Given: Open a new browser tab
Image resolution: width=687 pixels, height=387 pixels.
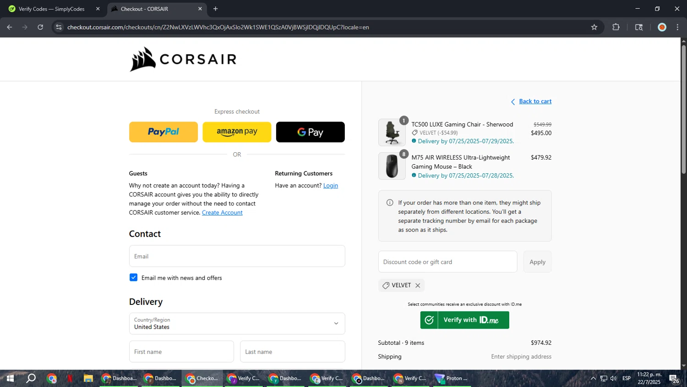Looking at the screenshot, I should [215, 9].
